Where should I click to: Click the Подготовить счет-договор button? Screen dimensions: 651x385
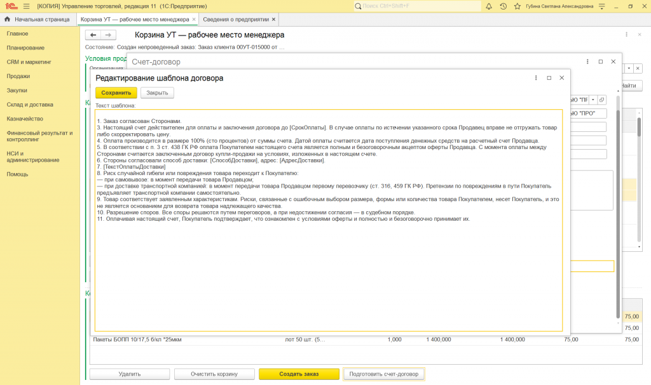(383, 374)
